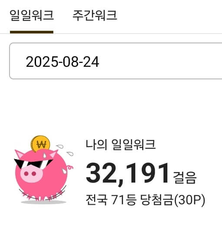Click the sweat drops above the pig
The height and width of the screenshot is (229, 222).
65,150
